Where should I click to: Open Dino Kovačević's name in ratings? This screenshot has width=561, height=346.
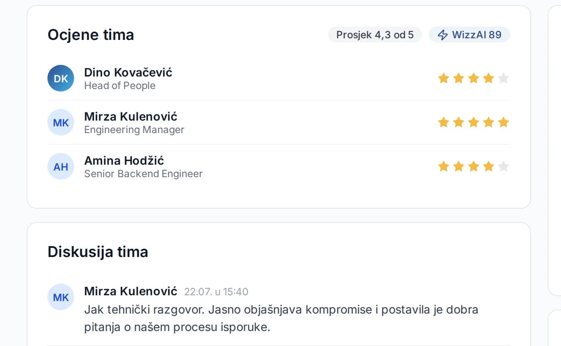tap(128, 72)
